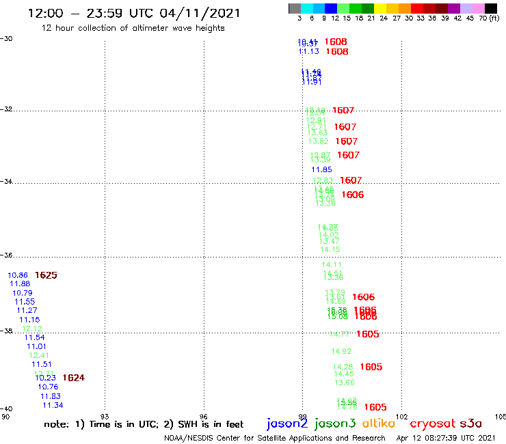506x444 pixels.
Task: Click the value '14.28'
Action: [x=343, y=367]
